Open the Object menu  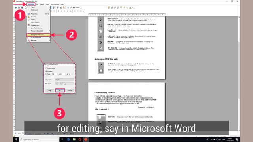tap(42, 4)
